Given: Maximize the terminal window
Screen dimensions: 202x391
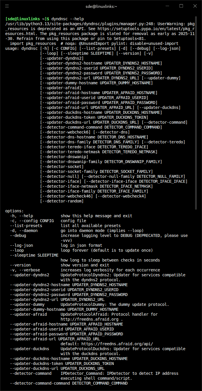Looking at the screenshot, I should pos(181,6).
